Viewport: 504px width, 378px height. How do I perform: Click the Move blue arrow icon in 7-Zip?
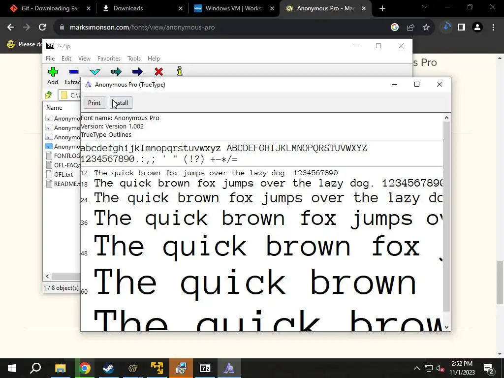[x=137, y=72]
